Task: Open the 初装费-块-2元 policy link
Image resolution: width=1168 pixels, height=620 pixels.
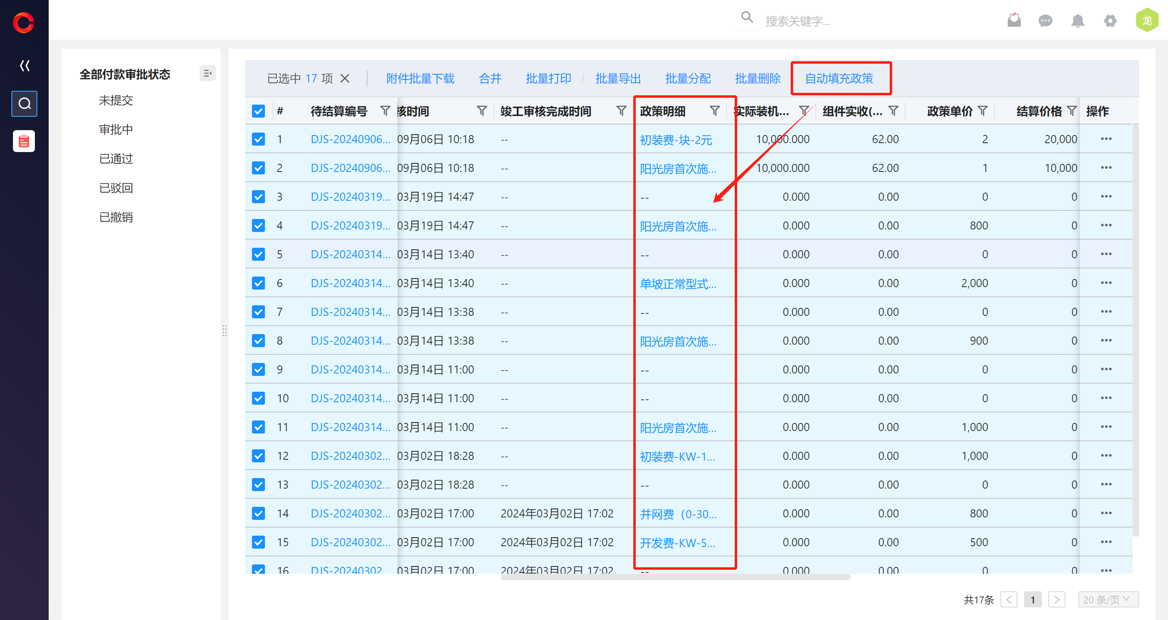Action: (x=675, y=140)
